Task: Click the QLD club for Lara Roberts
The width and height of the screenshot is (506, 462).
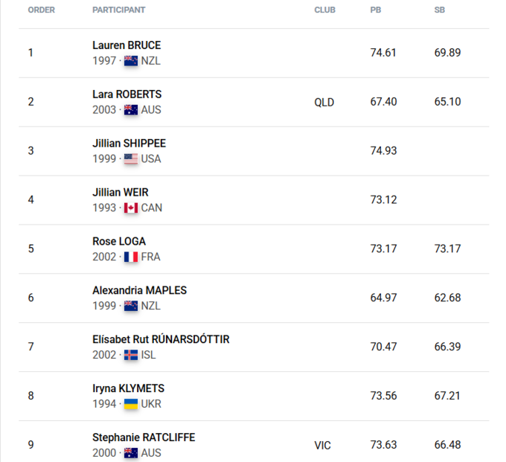Action: point(324,102)
